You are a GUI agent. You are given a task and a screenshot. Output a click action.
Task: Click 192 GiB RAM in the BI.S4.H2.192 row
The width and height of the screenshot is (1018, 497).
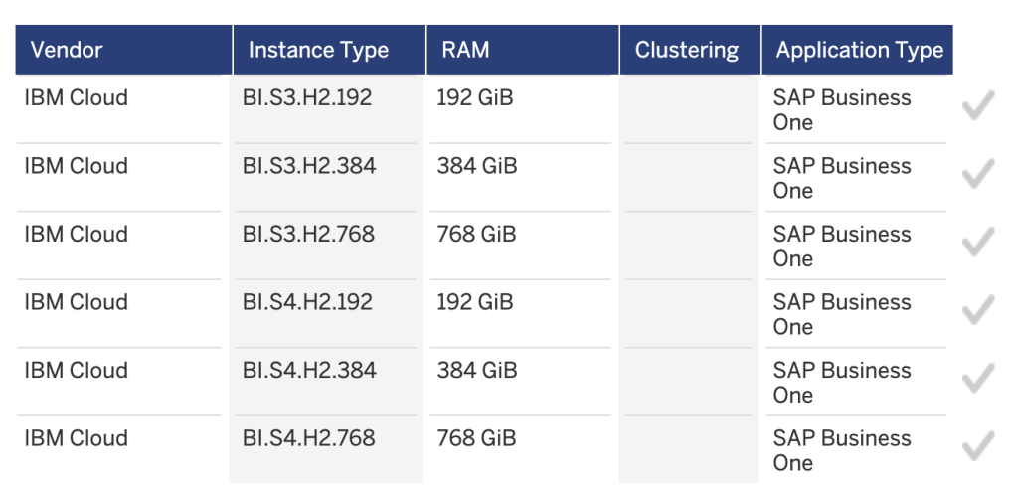pos(475,302)
